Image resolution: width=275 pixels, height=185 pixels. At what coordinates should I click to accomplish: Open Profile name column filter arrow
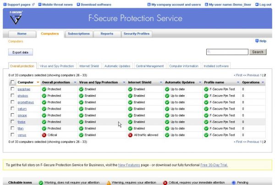tap(238, 82)
